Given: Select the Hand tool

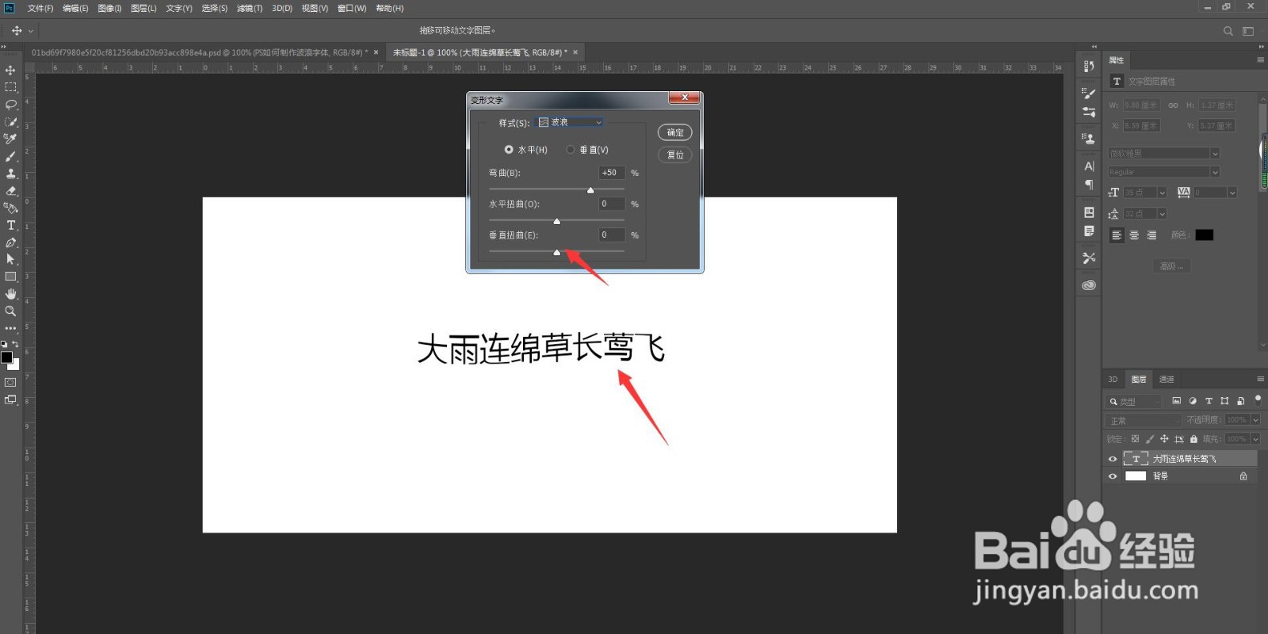Looking at the screenshot, I should coord(10,294).
